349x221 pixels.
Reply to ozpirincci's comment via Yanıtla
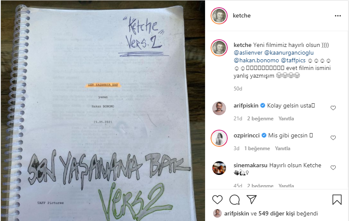(282, 148)
